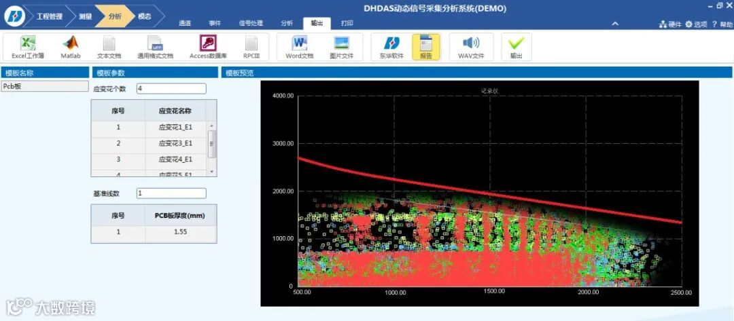Click the green checkmark 输出 button
Screen dimensions: 734x321
tap(517, 48)
